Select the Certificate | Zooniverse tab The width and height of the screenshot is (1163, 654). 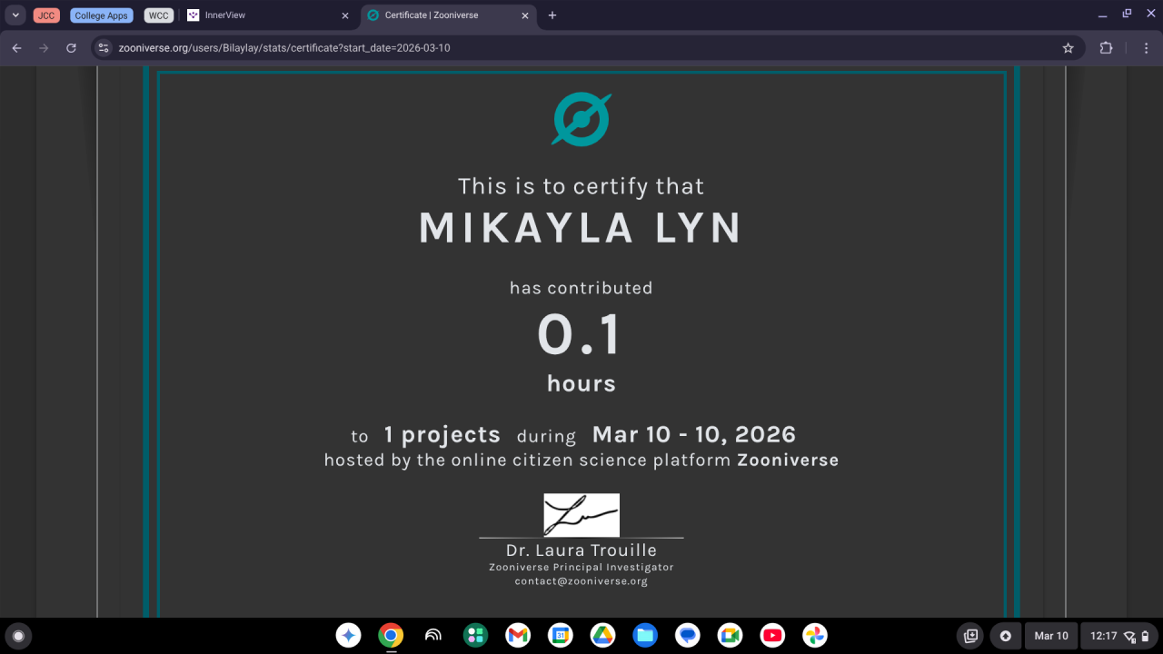click(450, 15)
